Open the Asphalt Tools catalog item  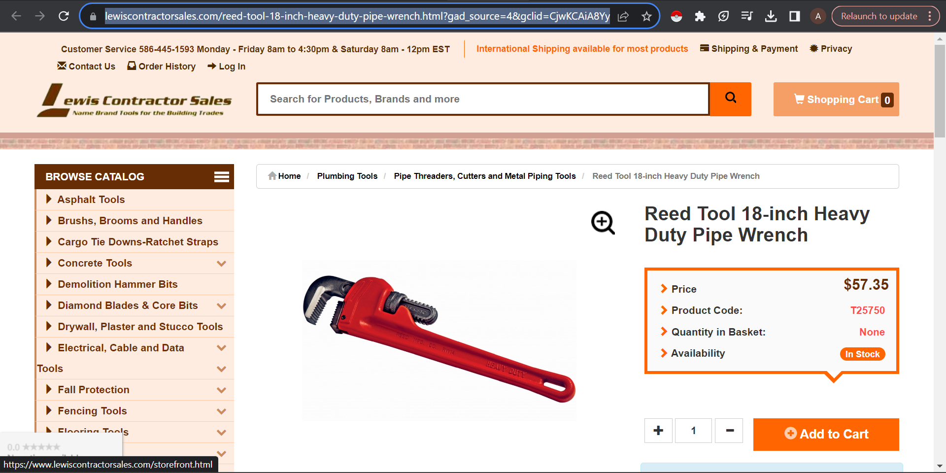pyautogui.click(x=91, y=200)
